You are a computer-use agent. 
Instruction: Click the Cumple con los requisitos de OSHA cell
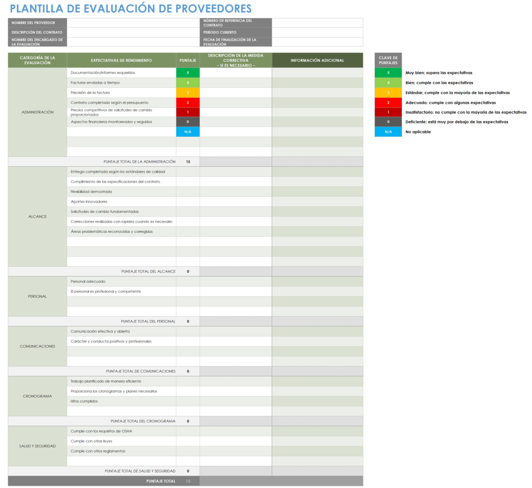coord(121,431)
